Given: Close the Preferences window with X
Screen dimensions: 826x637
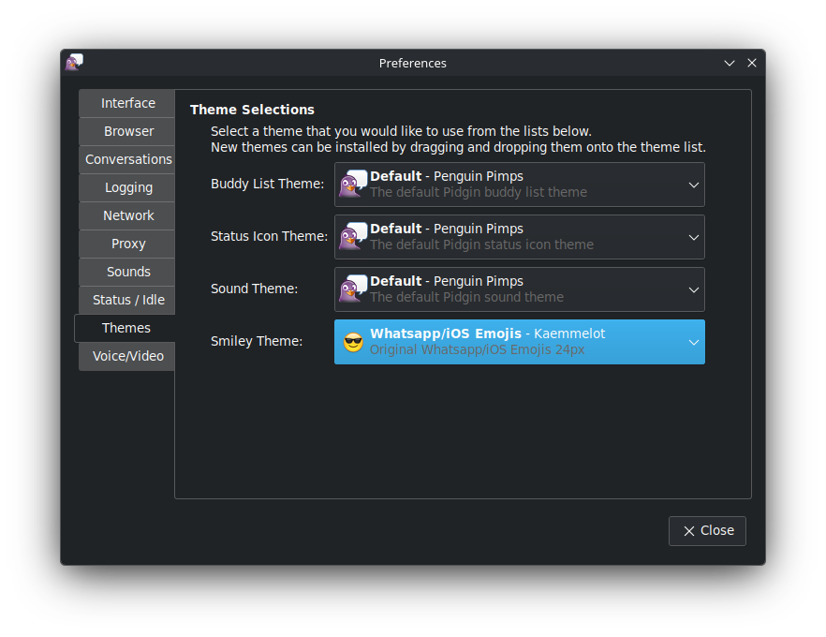Looking at the screenshot, I should point(752,63).
